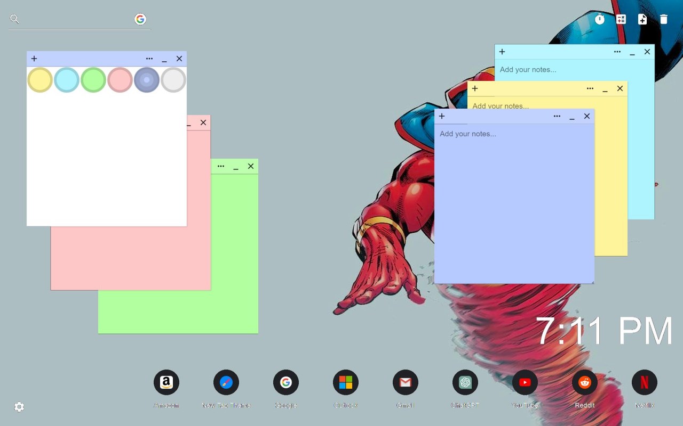This screenshot has width=683, height=426.
Task: Focus the search input field
Action: coord(77,19)
